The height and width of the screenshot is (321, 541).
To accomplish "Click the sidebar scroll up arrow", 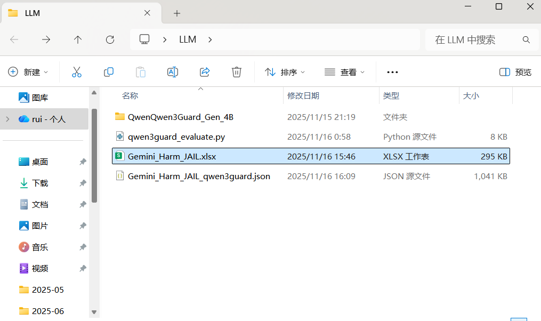I will (94, 92).
